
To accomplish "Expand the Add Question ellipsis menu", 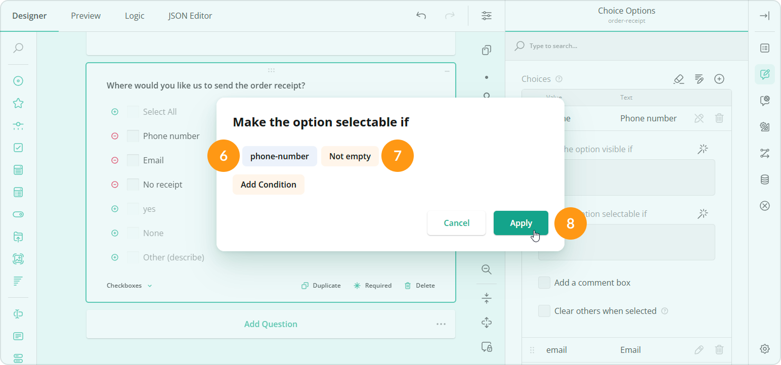I will click(441, 324).
